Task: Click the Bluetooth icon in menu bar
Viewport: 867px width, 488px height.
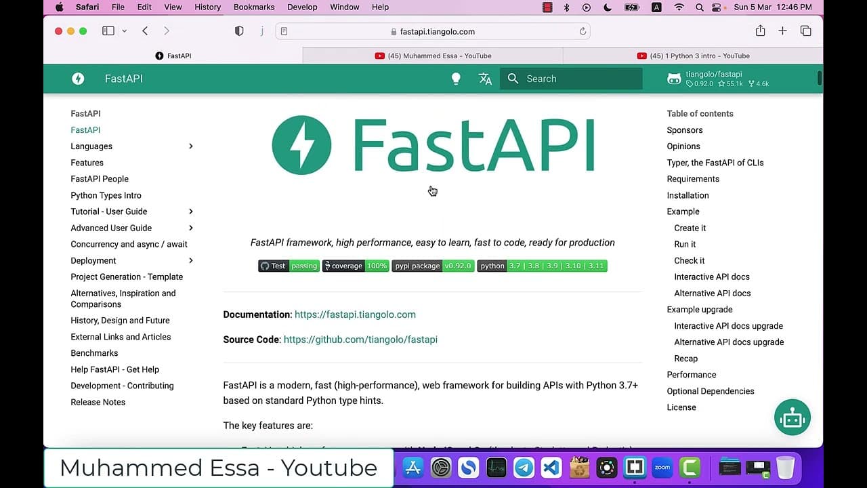Action: point(567,7)
